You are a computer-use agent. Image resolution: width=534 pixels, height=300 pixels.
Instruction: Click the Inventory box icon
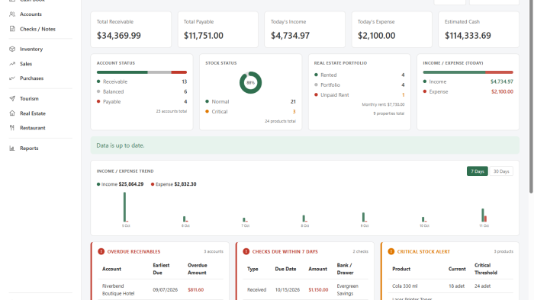[12, 49]
